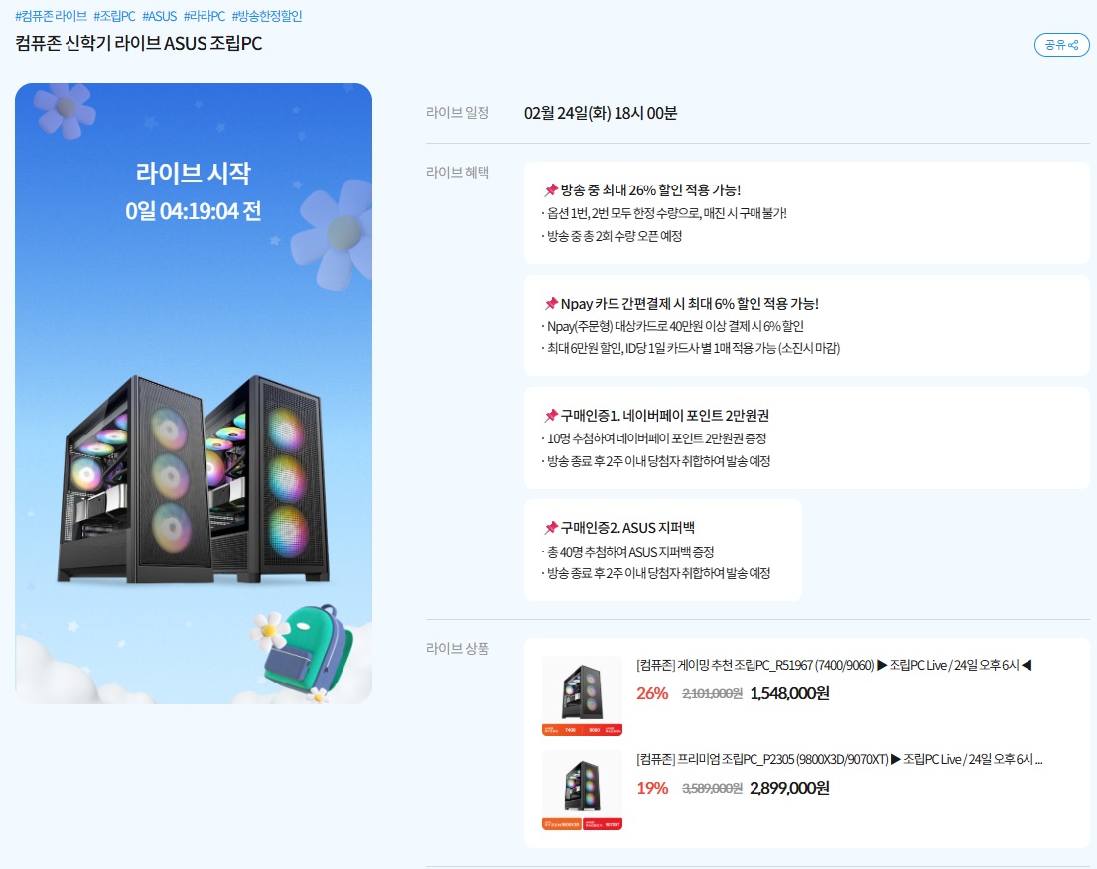Image resolution: width=1097 pixels, height=869 pixels.
Task: Click pin icon beside Npay 카드 간편결제
Action: pos(551,304)
